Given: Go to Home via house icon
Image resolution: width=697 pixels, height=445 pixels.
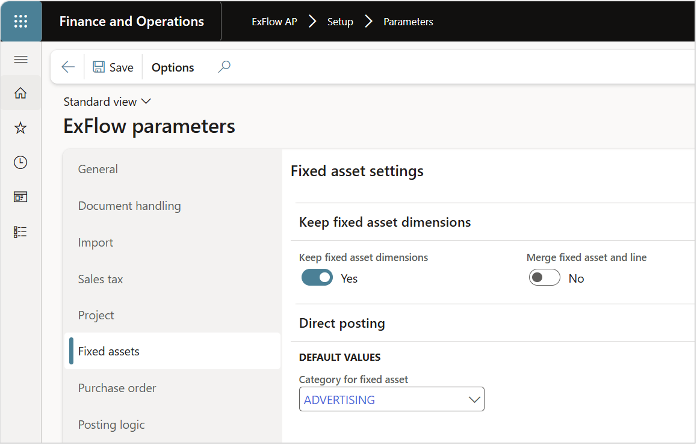Looking at the screenshot, I should pyautogui.click(x=21, y=93).
